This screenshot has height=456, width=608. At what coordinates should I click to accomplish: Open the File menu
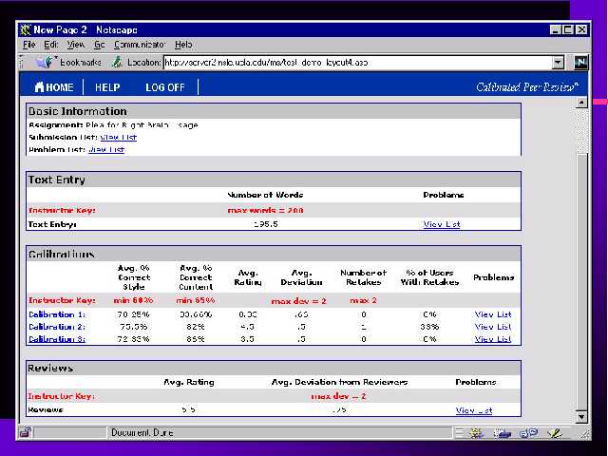tap(29, 45)
